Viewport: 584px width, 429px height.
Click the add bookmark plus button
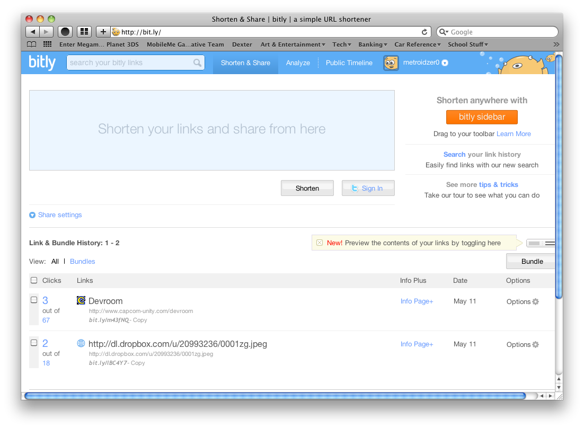pyautogui.click(x=103, y=32)
